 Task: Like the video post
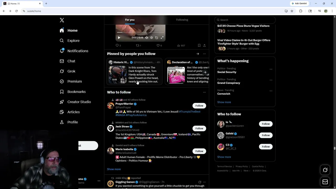(x=159, y=45)
